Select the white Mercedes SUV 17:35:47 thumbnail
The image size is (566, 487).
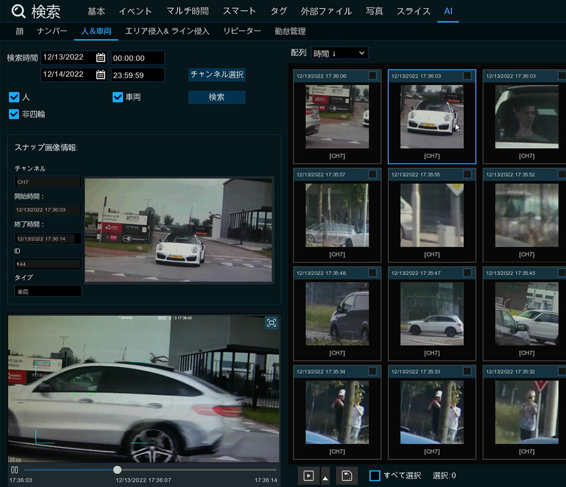432,313
